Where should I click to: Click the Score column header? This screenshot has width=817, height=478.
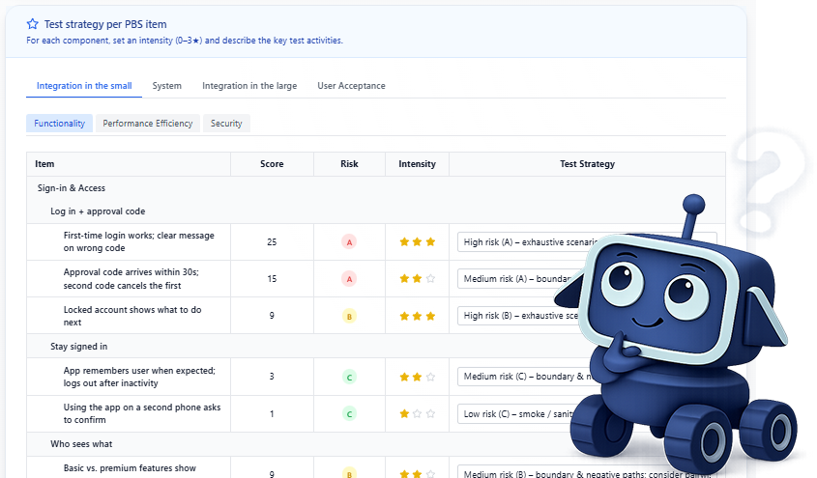272,164
